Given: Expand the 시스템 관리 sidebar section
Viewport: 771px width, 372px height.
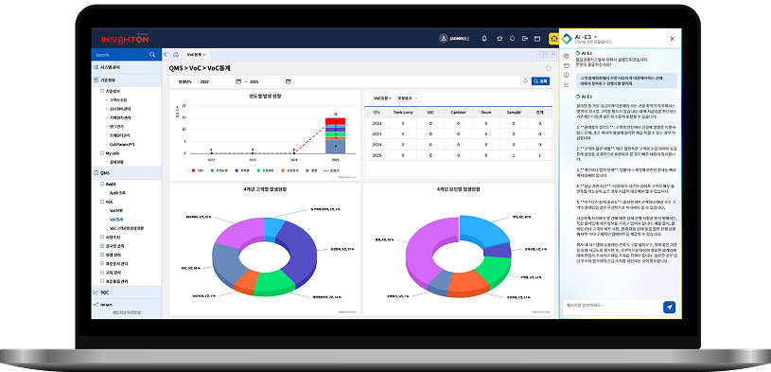Looking at the screenshot, I should (127, 67).
